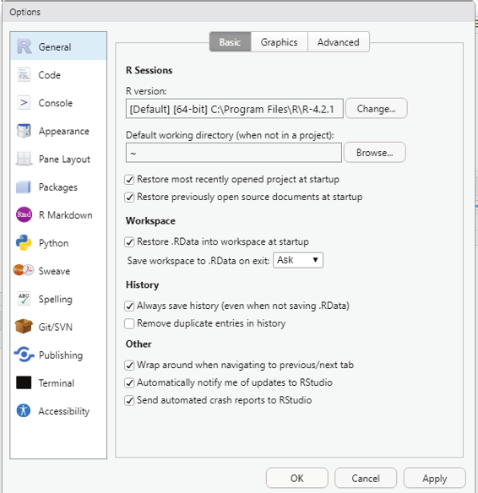The image size is (478, 493).
Task: Switch to the Advanced tab
Action: pyautogui.click(x=339, y=42)
